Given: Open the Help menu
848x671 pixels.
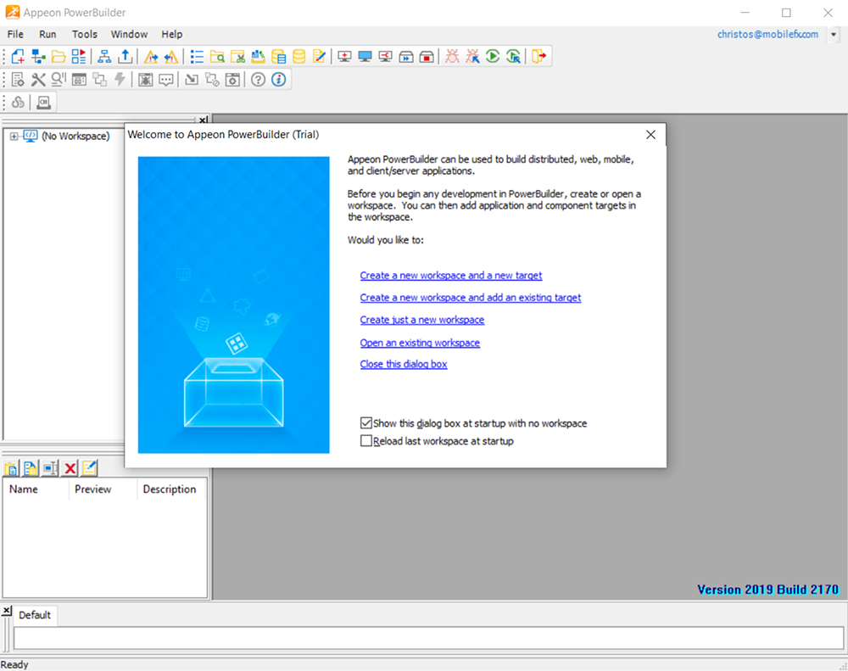Looking at the screenshot, I should tap(172, 34).
